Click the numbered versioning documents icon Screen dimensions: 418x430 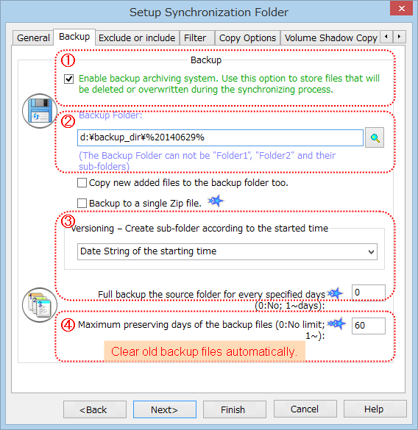(40, 305)
